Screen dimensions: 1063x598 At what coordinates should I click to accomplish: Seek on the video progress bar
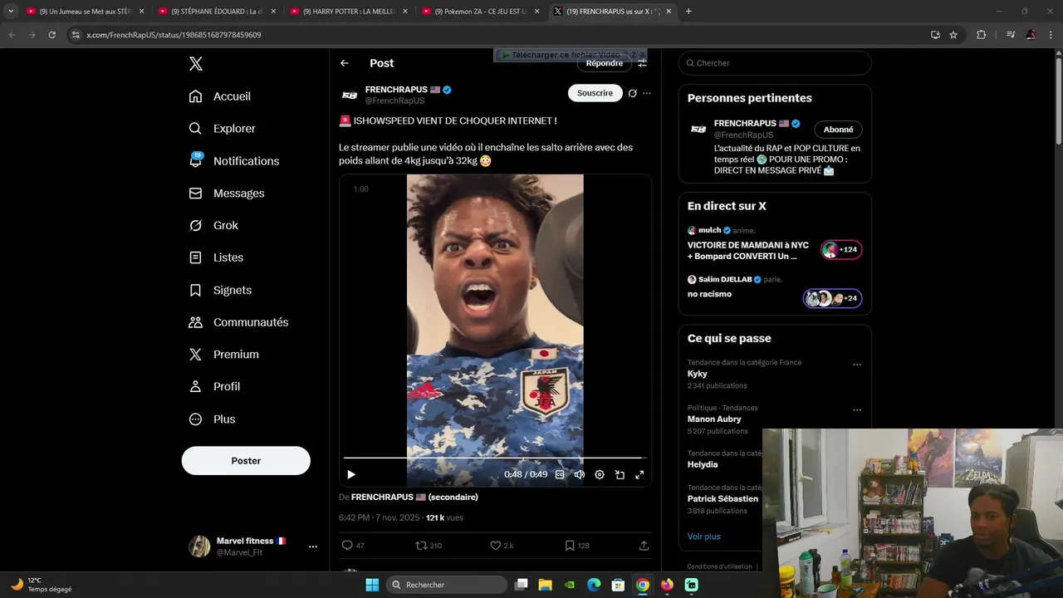495,458
